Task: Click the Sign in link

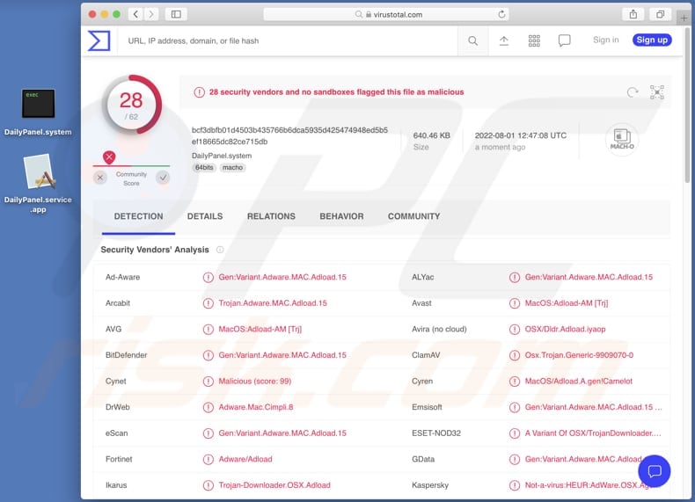Action: [x=605, y=40]
